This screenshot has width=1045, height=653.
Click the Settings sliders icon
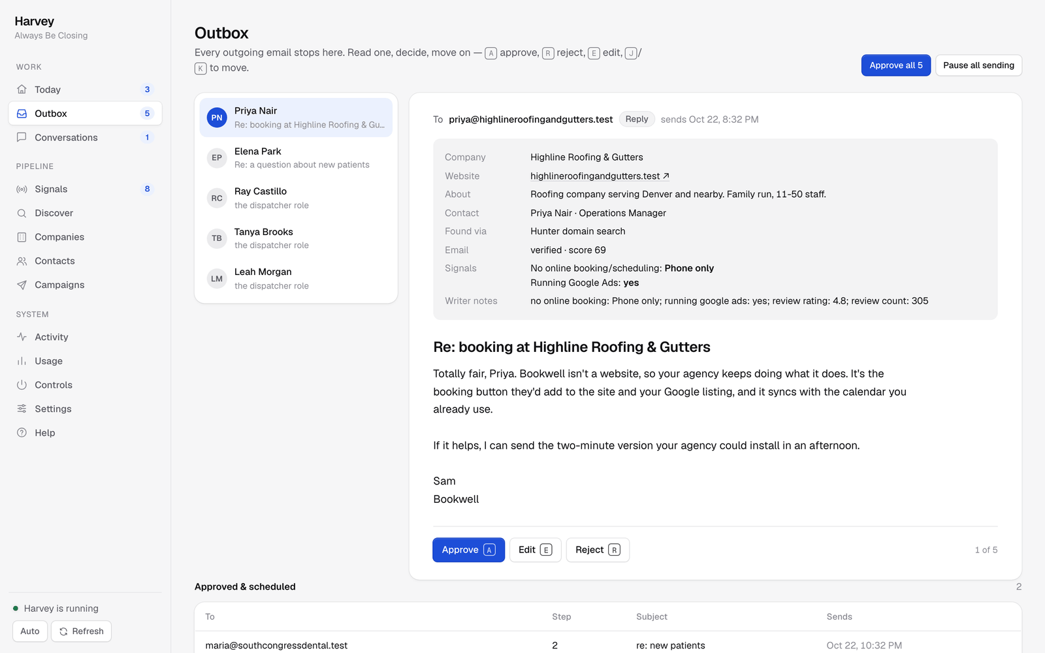point(22,409)
